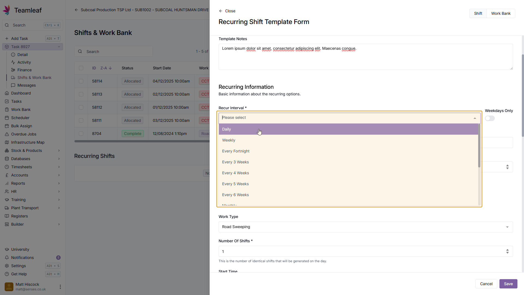Open user menu three-dots icon
The width and height of the screenshot is (524, 295).
tap(60, 287)
